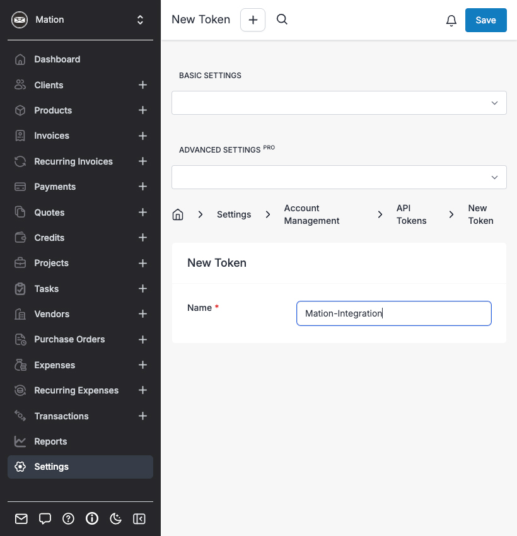This screenshot has width=517, height=536.
Task: Create a new product via plus icon
Action: point(143,110)
